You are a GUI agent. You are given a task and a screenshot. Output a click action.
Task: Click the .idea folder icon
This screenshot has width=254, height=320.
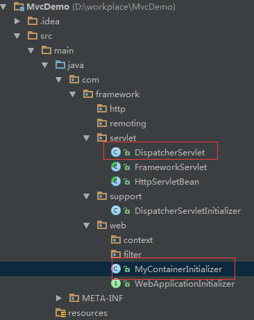33,21
